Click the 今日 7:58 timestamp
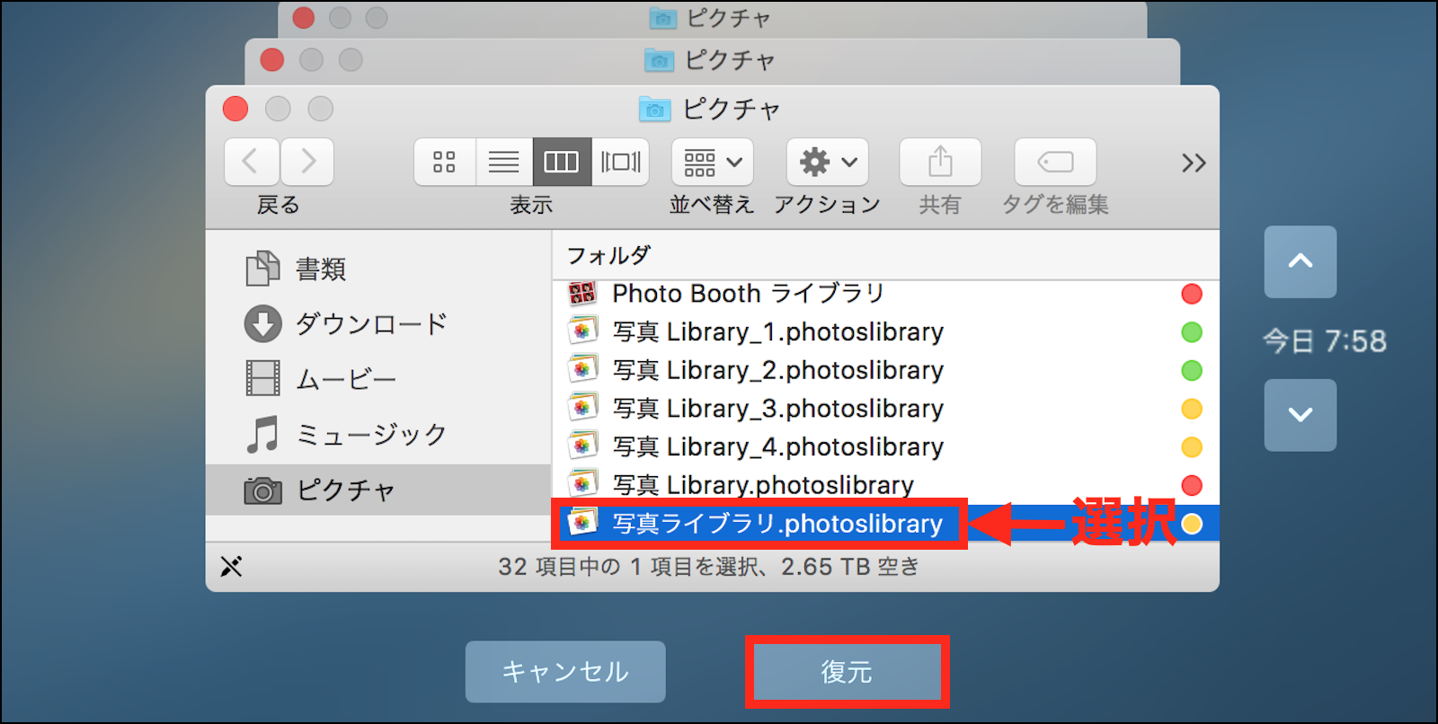Image resolution: width=1438 pixels, height=724 pixels. pyautogui.click(x=1325, y=341)
